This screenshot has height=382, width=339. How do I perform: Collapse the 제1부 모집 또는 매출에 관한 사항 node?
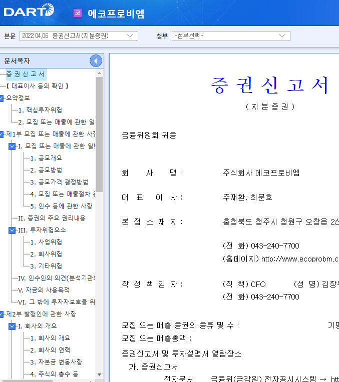pyautogui.click(x=1, y=134)
